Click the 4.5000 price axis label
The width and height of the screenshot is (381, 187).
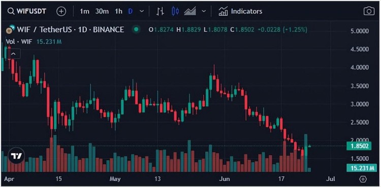coord(360,50)
